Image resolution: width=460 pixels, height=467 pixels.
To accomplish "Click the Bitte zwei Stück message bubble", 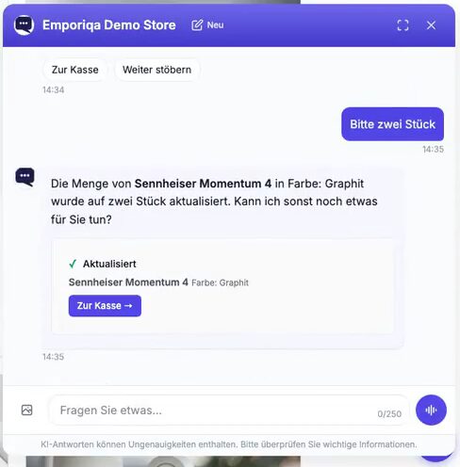I will 392,124.
